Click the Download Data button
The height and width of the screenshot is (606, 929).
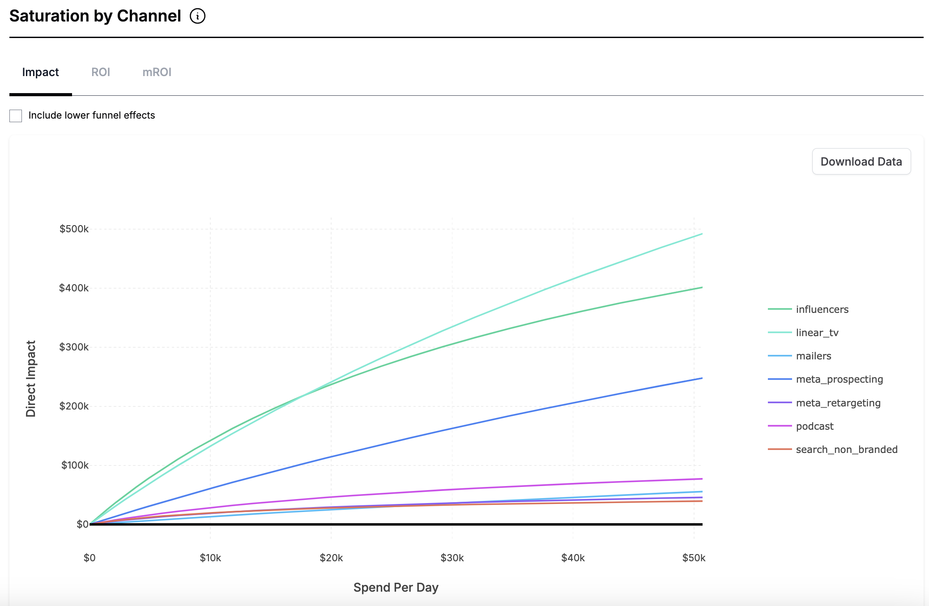(861, 161)
